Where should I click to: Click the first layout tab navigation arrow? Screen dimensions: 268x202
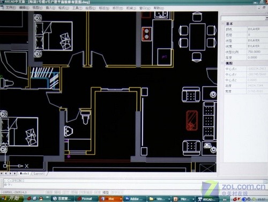[x=2, y=174]
